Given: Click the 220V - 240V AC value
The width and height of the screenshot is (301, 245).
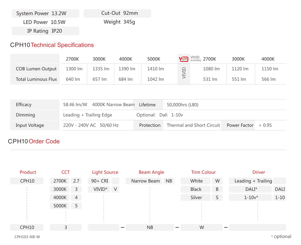Looking at the screenshot, I should (79, 125).
